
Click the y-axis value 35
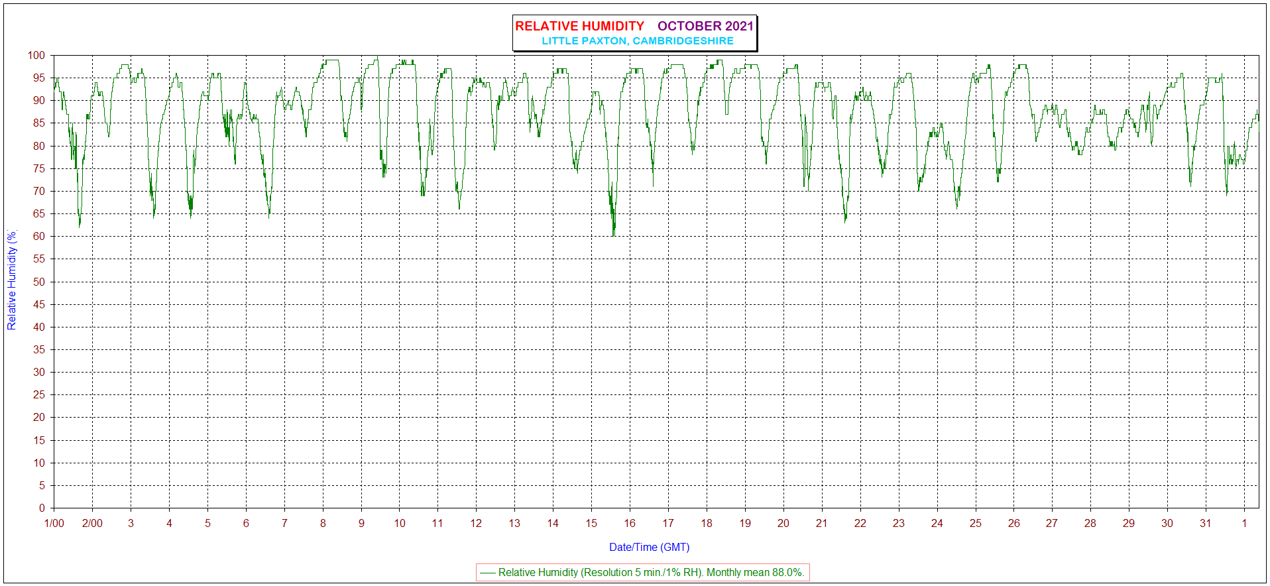pyautogui.click(x=39, y=349)
